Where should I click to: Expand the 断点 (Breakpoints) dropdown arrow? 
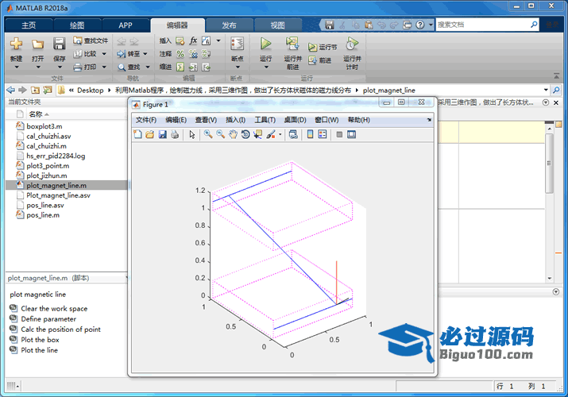(238, 67)
